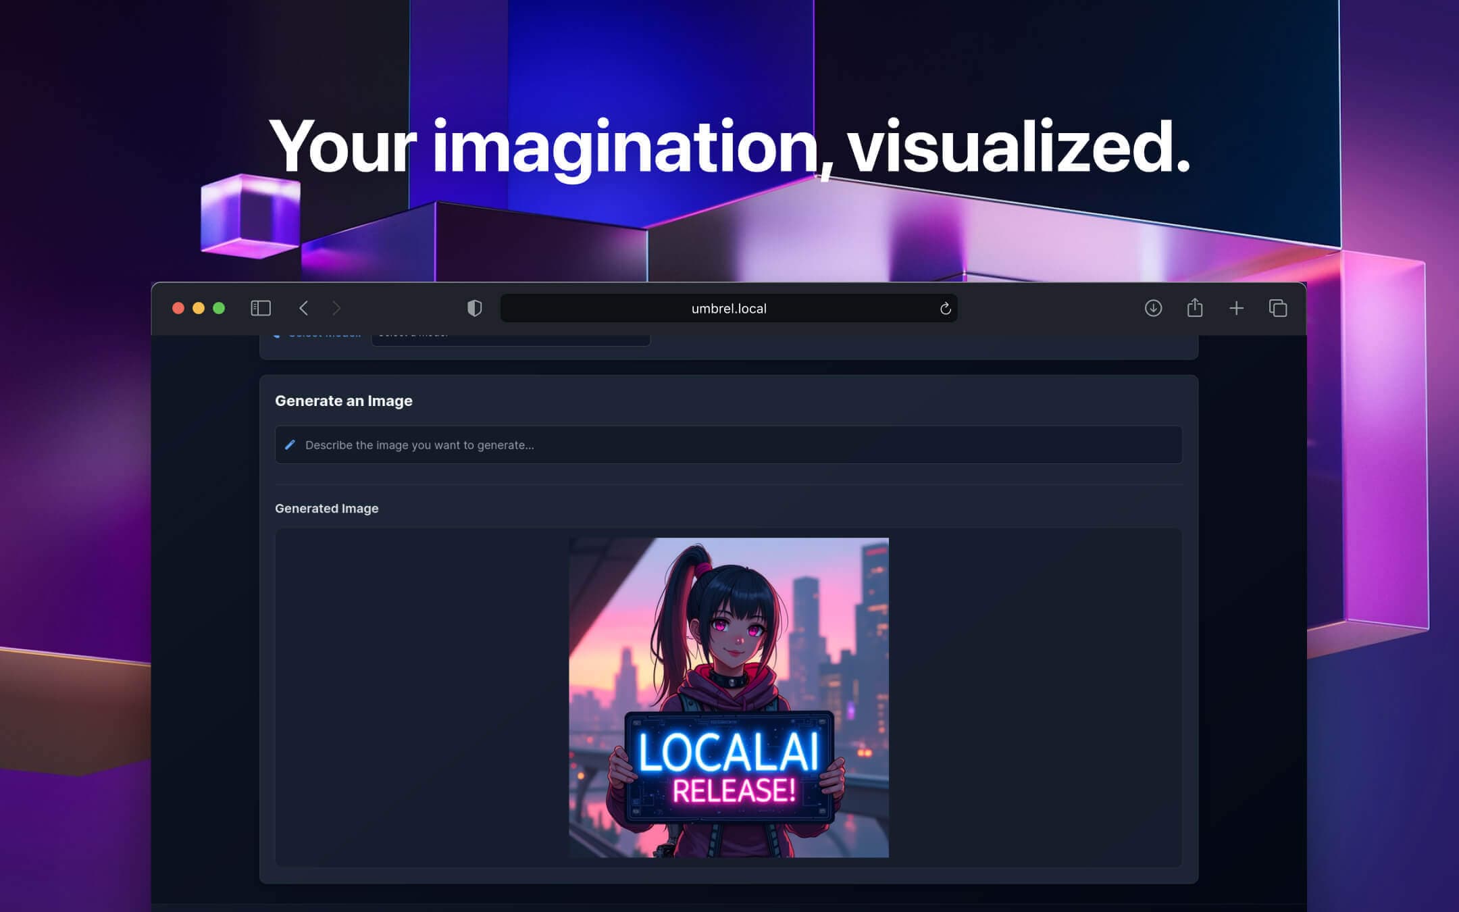The height and width of the screenshot is (912, 1459).
Task: Reload the umbrel.local page
Action: tap(945, 309)
